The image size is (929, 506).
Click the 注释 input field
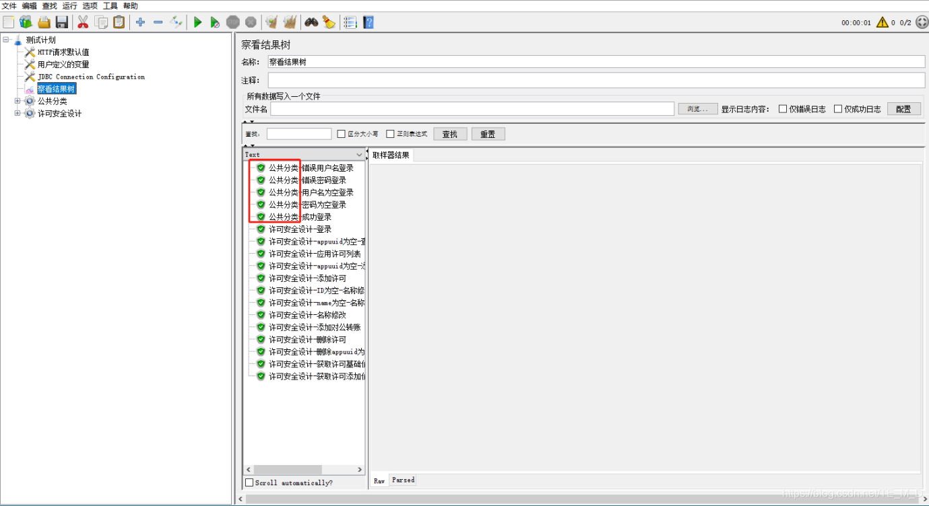(x=596, y=80)
